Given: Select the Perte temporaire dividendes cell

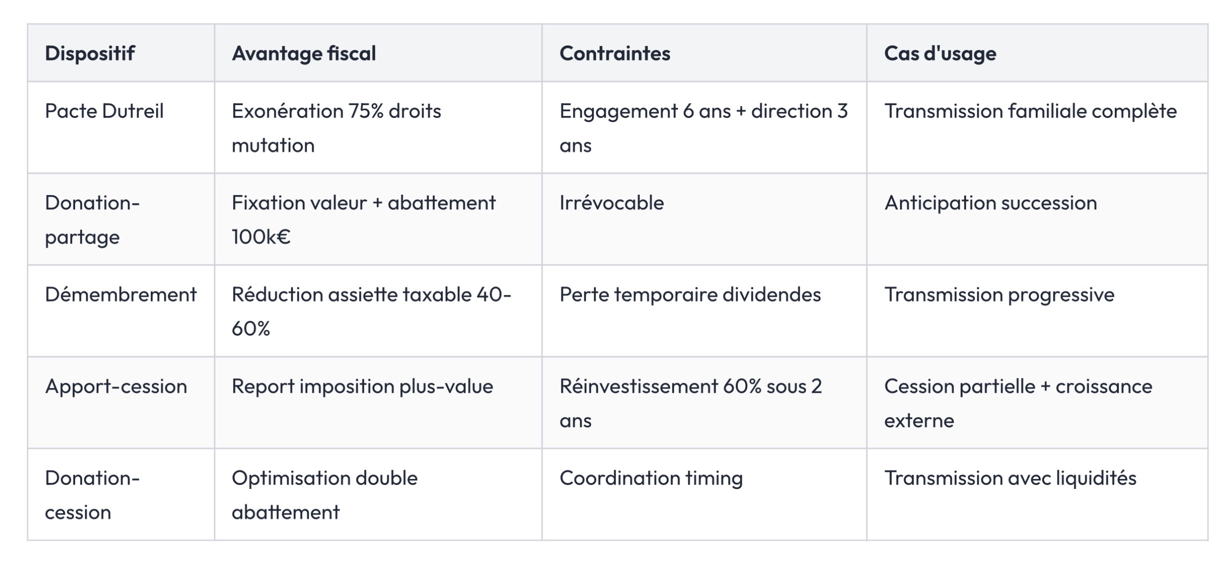Looking at the screenshot, I should [x=704, y=311].
